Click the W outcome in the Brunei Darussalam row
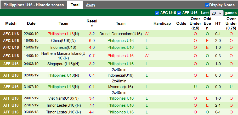 point(146,34)
